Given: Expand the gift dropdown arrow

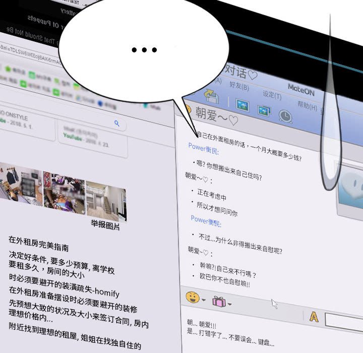Looking at the screenshot, I should coord(230,304).
